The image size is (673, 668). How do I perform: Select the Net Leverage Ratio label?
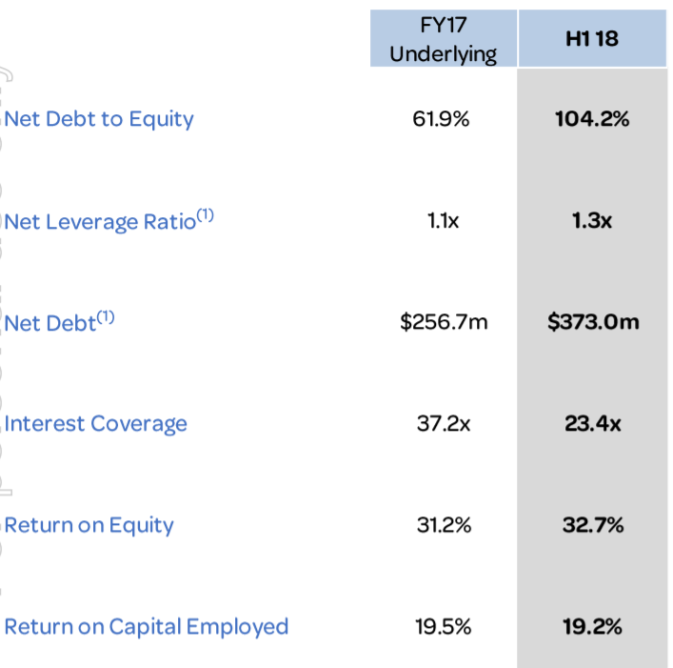coord(109,221)
